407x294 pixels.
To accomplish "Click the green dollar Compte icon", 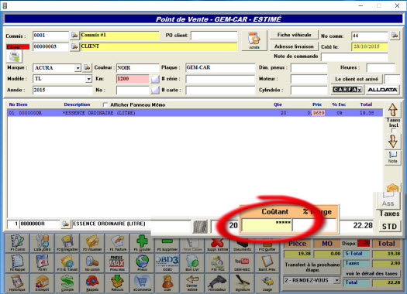I will (x=67, y=282).
